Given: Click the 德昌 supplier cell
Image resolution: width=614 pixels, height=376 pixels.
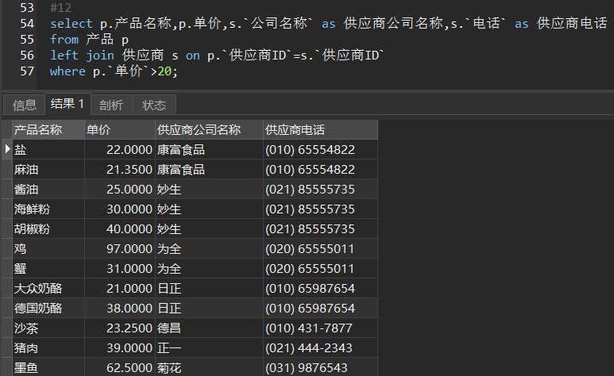Looking at the screenshot, I should click(x=208, y=328).
